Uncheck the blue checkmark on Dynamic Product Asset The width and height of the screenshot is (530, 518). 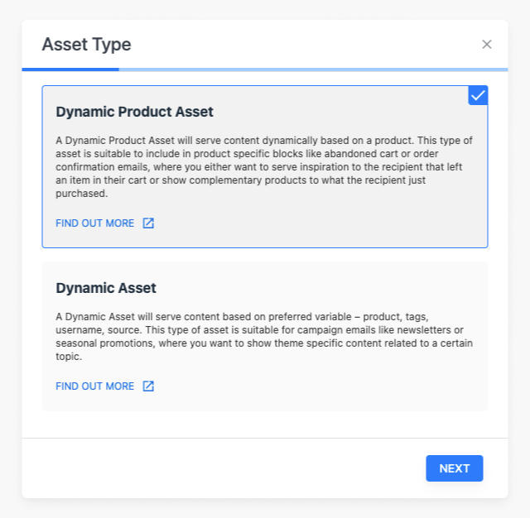coord(478,96)
